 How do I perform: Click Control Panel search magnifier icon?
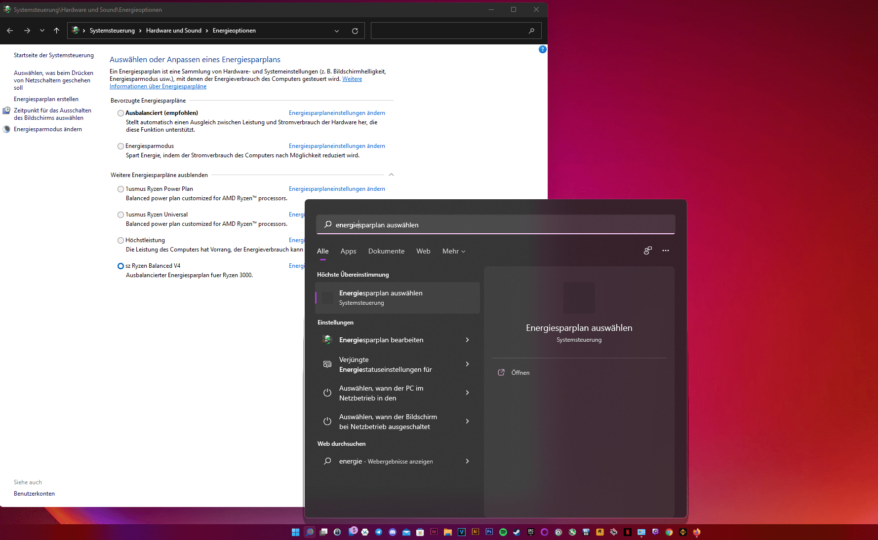(x=531, y=31)
